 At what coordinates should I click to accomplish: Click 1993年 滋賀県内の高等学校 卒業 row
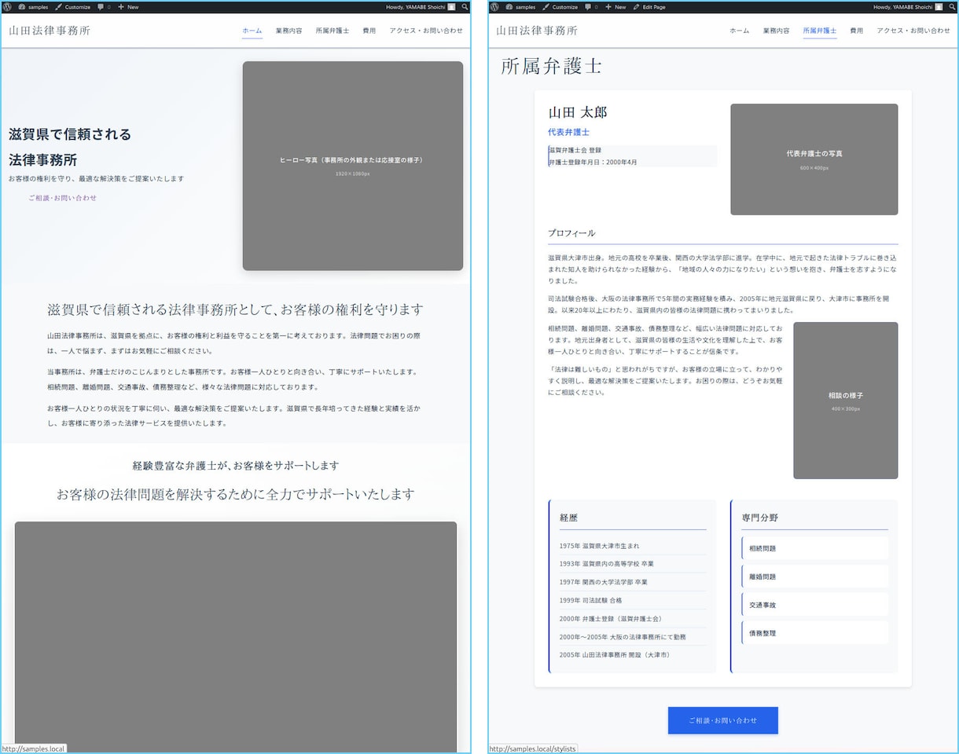pyautogui.click(x=633, y=564)
